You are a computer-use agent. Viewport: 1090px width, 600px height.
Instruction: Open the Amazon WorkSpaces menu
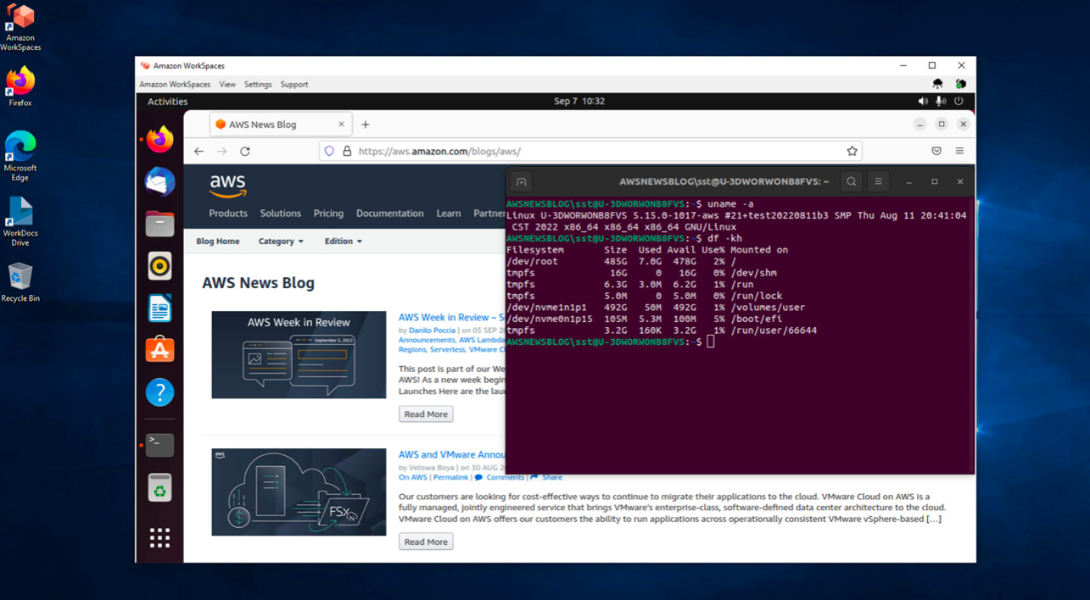pos(175,85)
